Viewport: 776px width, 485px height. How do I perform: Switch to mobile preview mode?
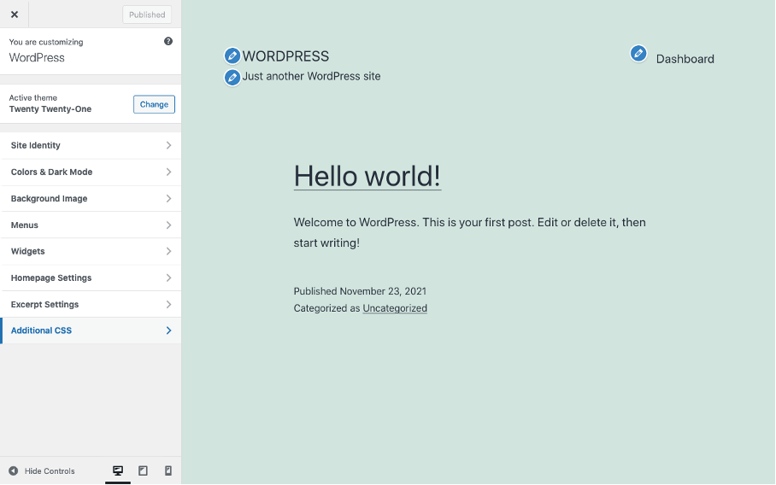[168, 470]
